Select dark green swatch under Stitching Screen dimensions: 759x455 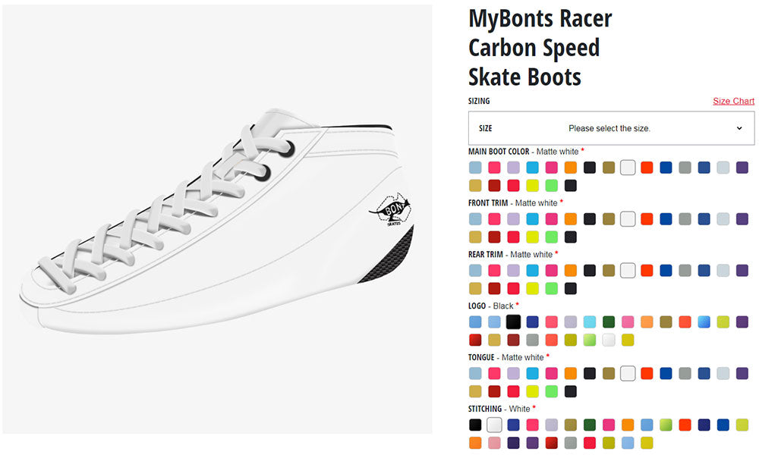click(590, 425)
